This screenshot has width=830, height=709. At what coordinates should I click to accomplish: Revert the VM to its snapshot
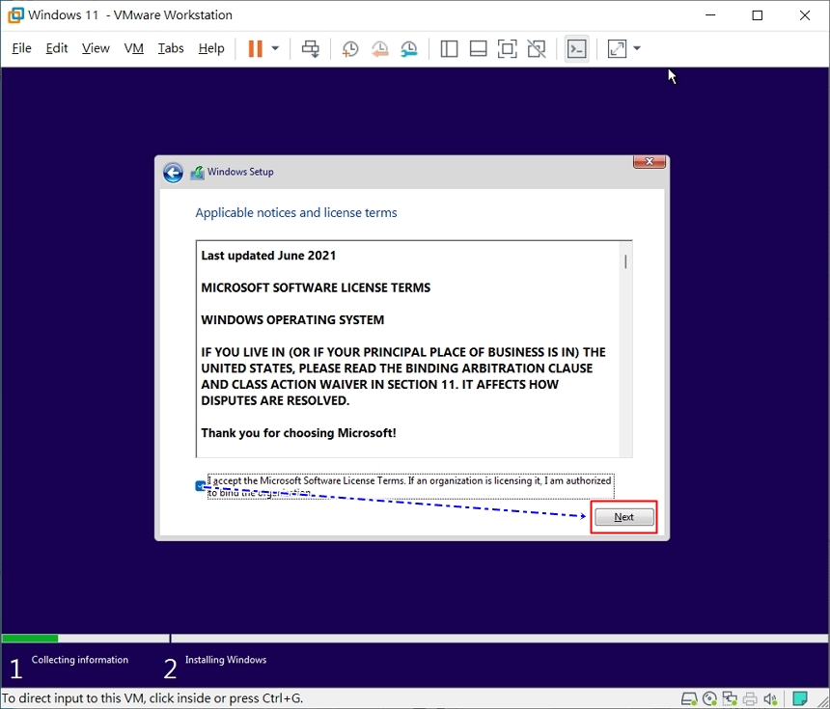click(379, 48)
